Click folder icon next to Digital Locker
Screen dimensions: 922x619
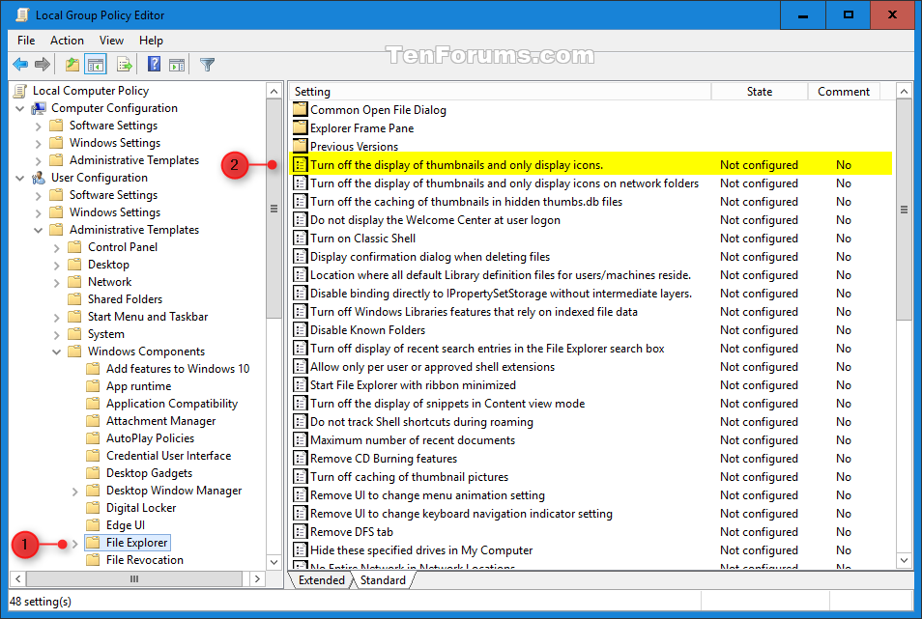(93, 507)
